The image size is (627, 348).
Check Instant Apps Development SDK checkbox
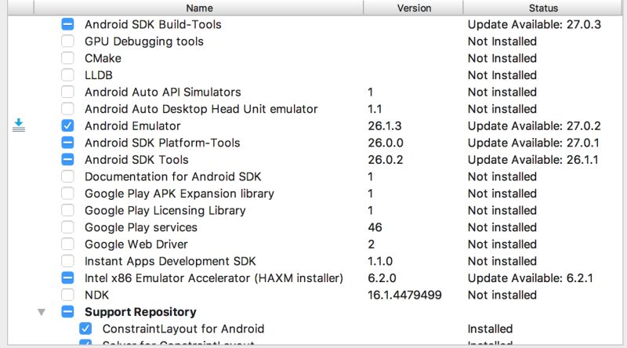coord(67,261)
